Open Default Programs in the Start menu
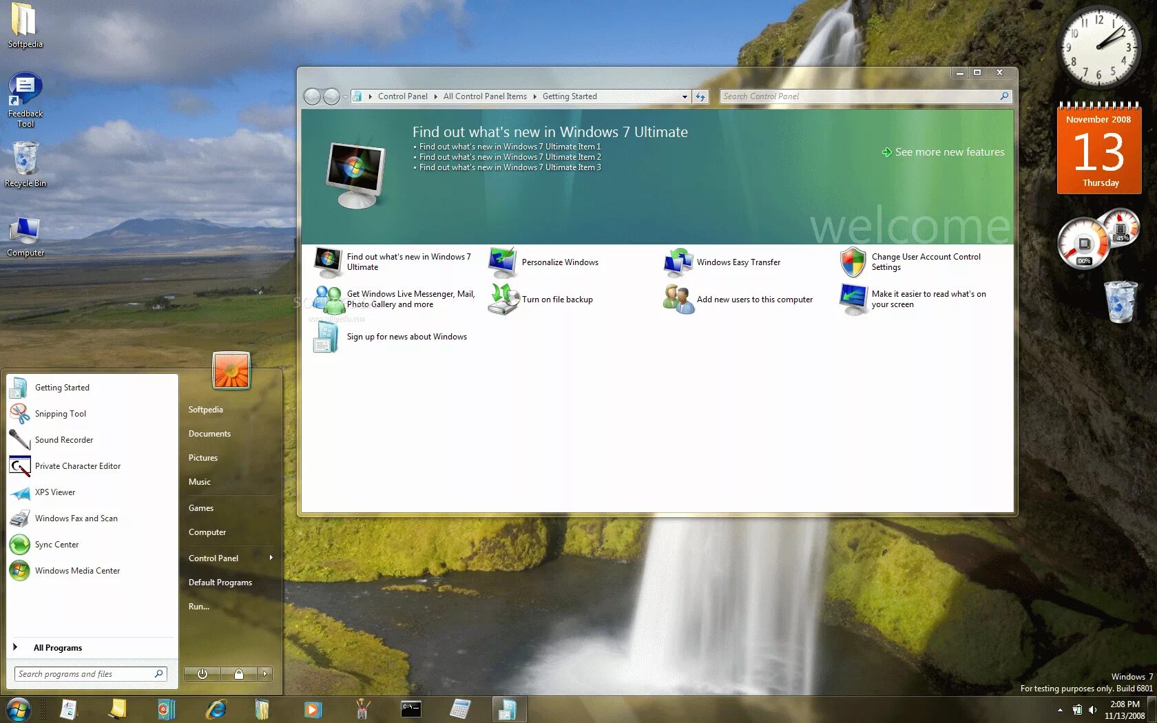Image resolution: width=1157 pixels, height=723 pixels. pos(220,583)
